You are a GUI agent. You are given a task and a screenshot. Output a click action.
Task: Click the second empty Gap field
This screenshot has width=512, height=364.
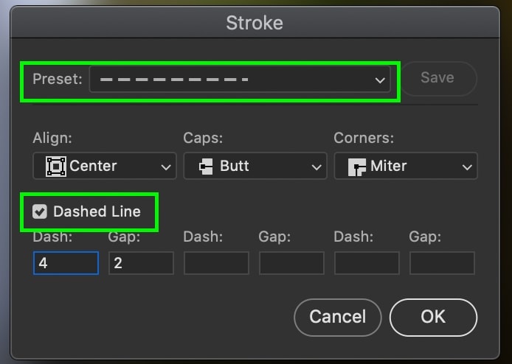pyautogui.click(x=291, y=263)
